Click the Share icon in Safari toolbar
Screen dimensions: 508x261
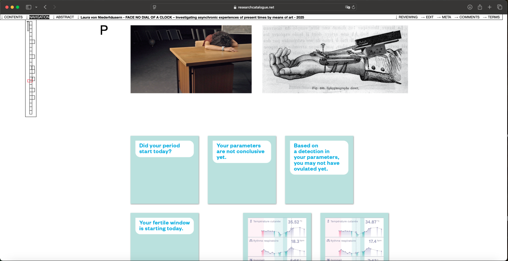(x=480, y=7)
